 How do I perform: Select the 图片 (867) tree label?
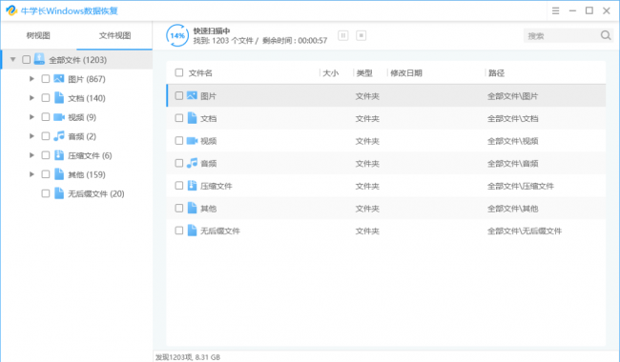coord(87,79)
